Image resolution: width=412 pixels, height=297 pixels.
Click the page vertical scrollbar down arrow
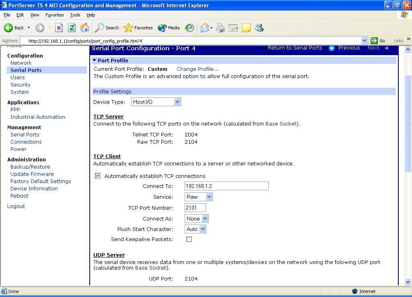[x=408, y=282]
